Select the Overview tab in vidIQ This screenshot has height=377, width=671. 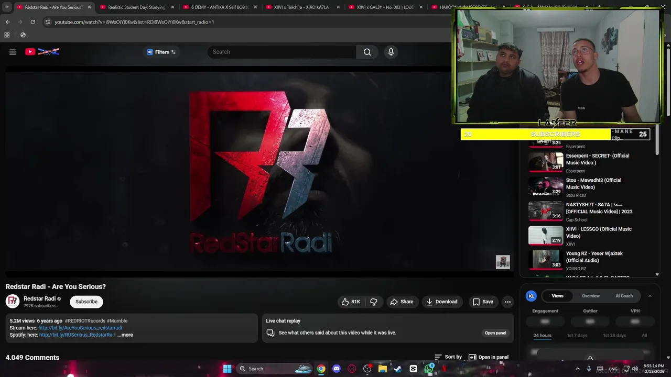591,296
